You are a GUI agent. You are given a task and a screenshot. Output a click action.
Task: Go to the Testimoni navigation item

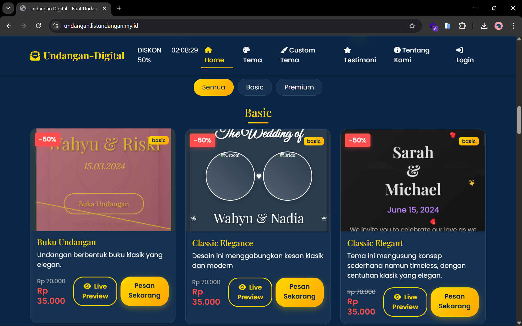pyautogui.click(x=360, y=55)
